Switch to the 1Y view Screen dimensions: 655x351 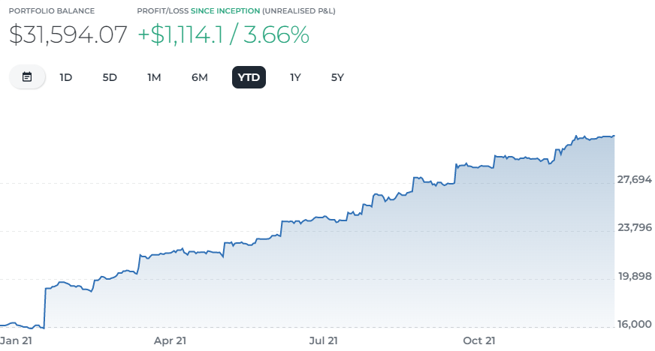coord(295,77)
